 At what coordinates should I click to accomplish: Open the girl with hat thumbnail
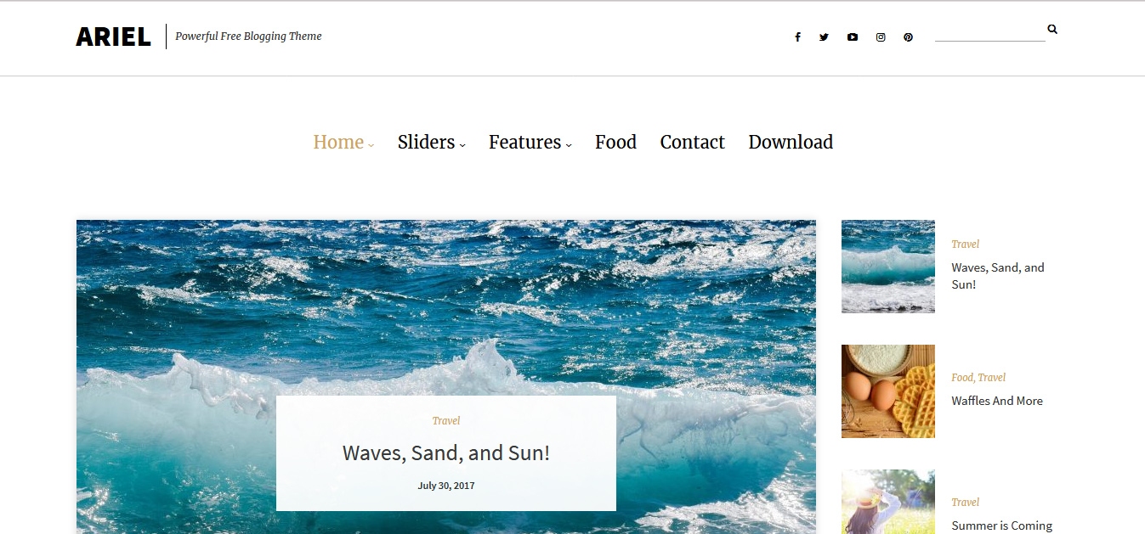click(888, 502)
